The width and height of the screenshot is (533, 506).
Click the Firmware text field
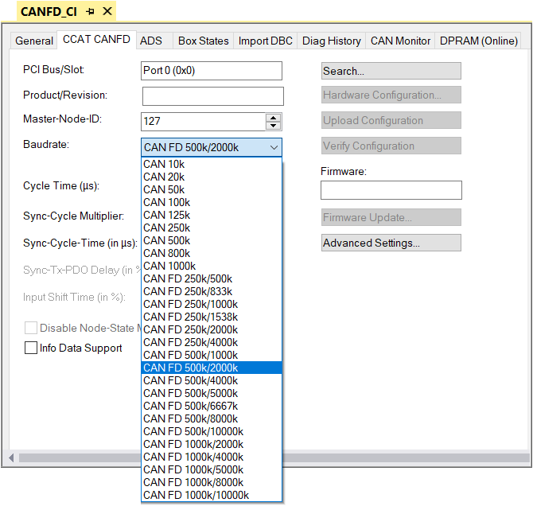coord(391,190)
